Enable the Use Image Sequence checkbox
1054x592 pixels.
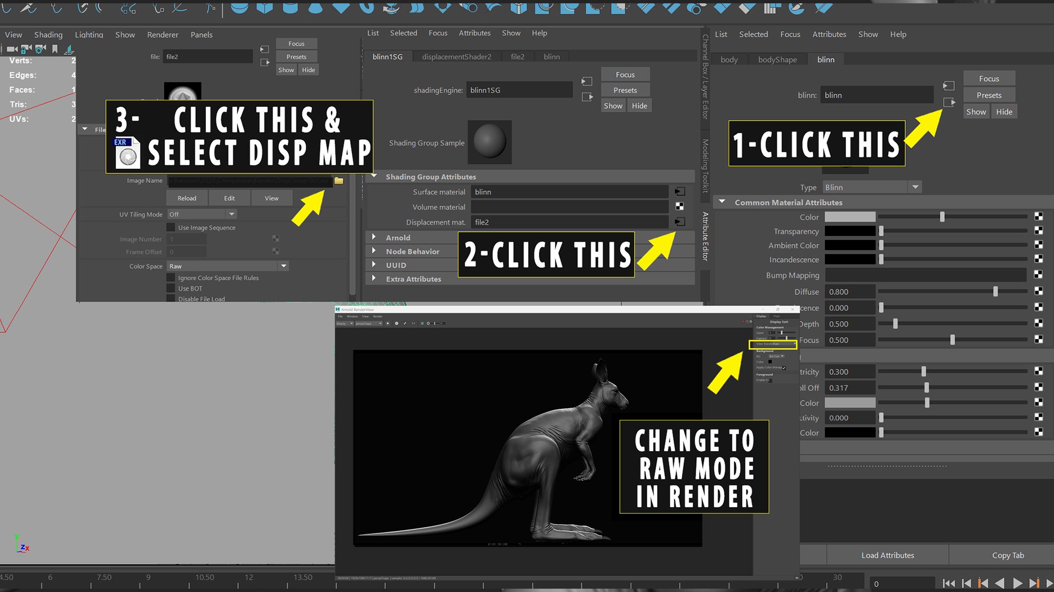point(171,227)
